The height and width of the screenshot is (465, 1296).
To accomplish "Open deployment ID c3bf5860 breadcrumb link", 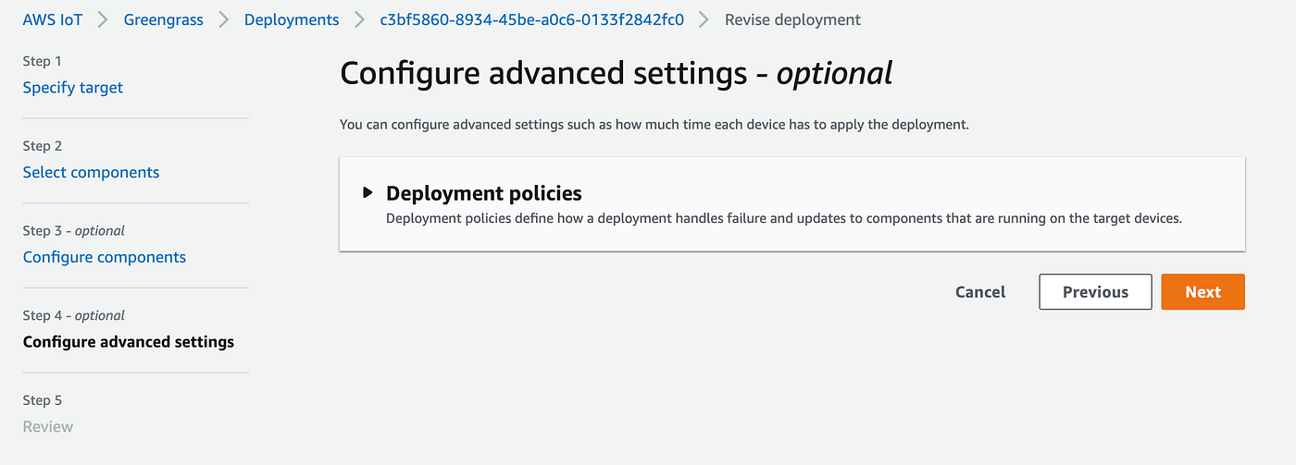I will coord(532,19).
